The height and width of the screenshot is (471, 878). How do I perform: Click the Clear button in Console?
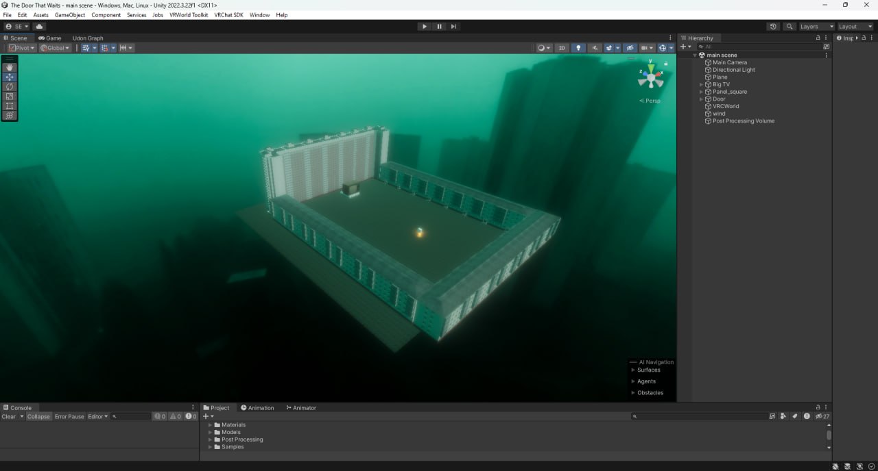tap(9, 416)
